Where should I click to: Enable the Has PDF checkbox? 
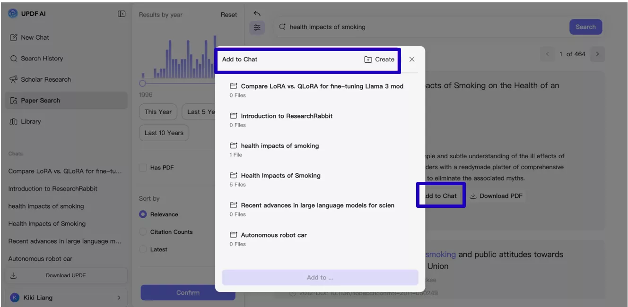coord(143,167)
